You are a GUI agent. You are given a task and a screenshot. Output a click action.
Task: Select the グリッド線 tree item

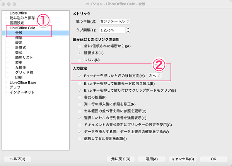24,72
